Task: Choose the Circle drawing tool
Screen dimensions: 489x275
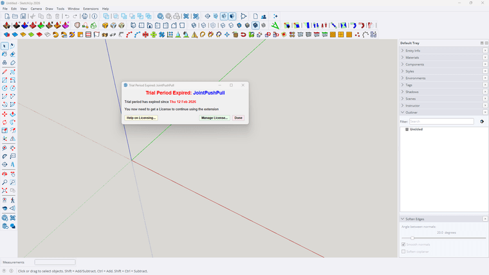Action: tap(5, 88)
